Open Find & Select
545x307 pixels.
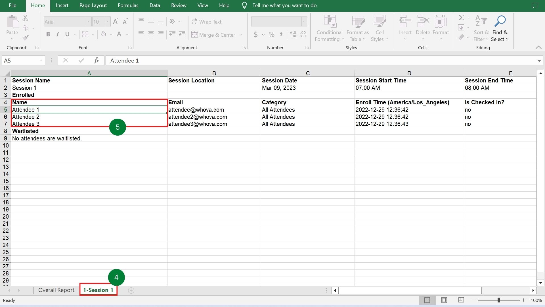(x=500, y=28)
